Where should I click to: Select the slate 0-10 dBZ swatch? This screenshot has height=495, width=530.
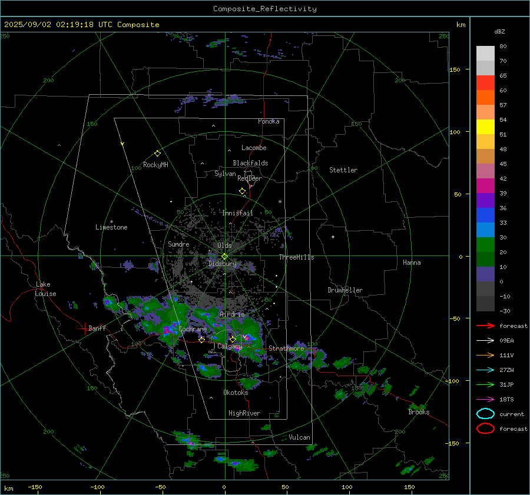tap(485, 274)
